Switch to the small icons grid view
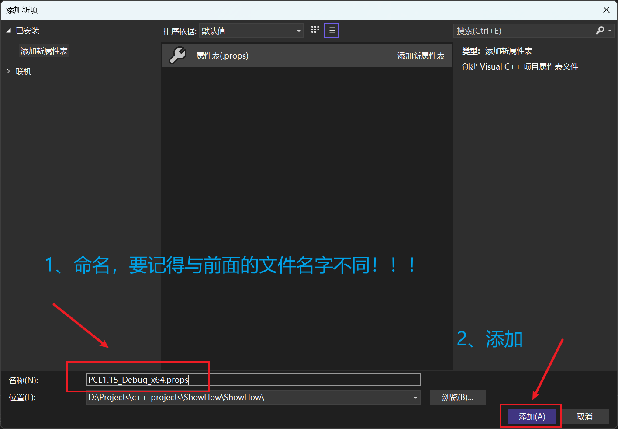618x429 pixels. [315, 31]
